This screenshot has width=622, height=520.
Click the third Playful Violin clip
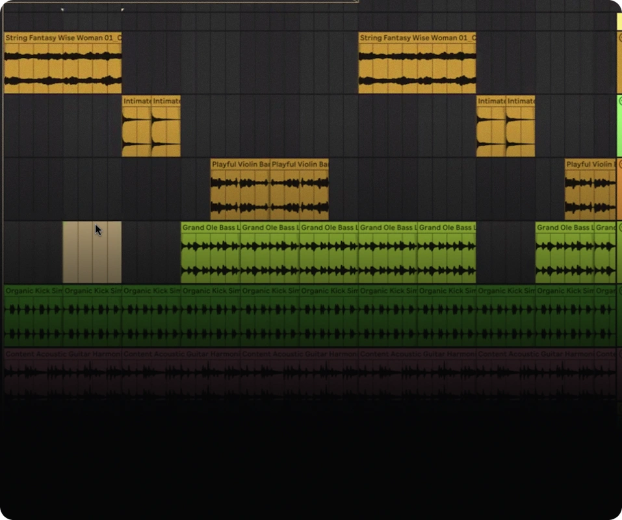coord(590,189)
